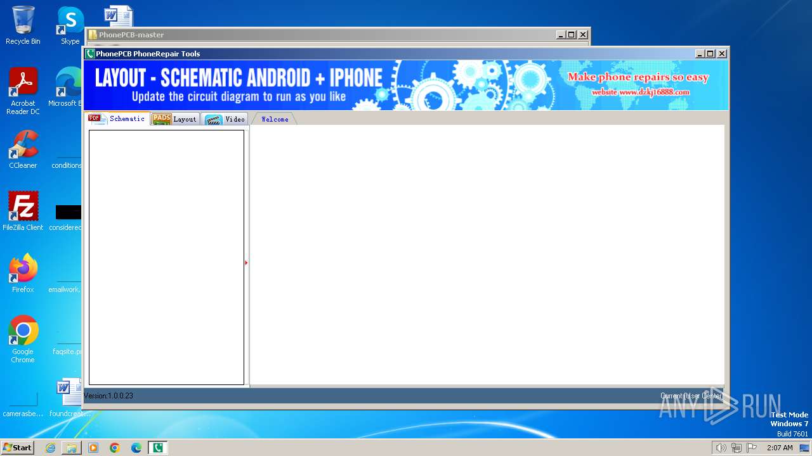This screenshot has height=456, width=812.
Task: Open Action Center flag icon in tray
Action: tap(752, 448)
